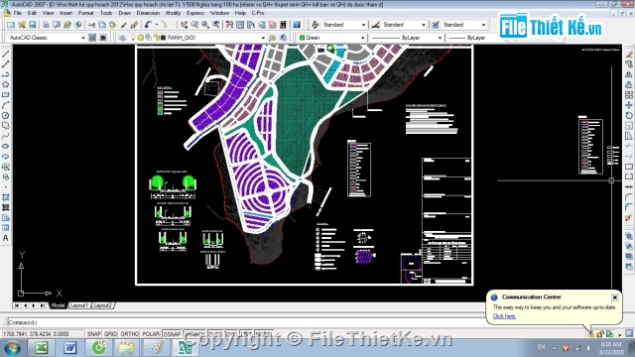The image size is (635, 357).
Task: Open the File menu
Action: click(18, 13)
